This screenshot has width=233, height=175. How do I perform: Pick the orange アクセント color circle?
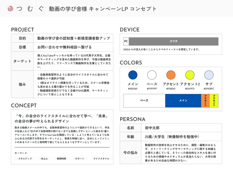(x=171, y=75)
